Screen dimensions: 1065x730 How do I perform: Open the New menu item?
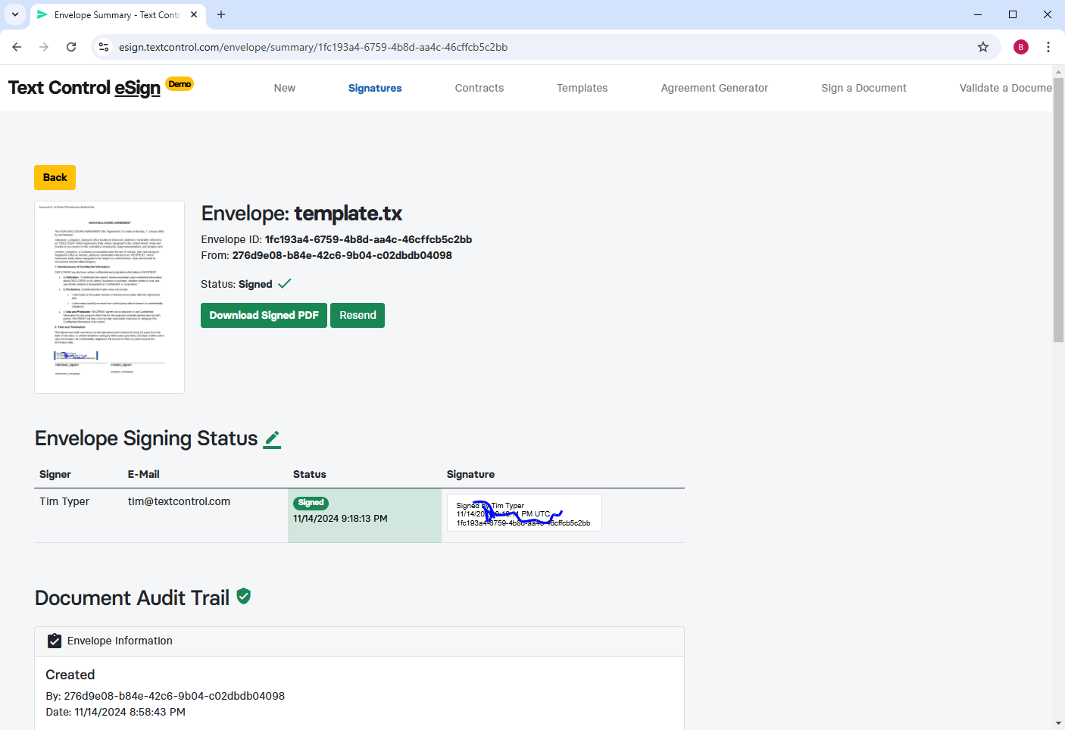(x=285, y=88)
